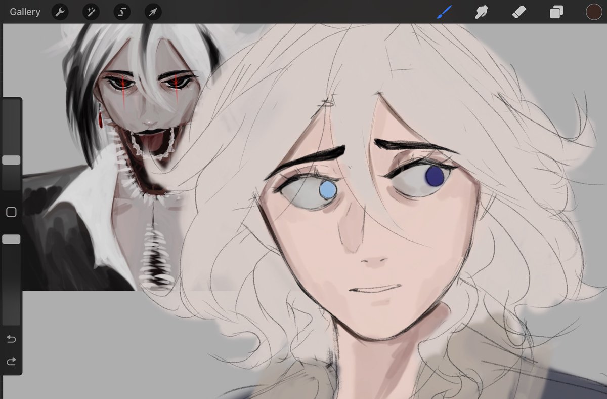607x399 pixels.
Task: Open the Gallery view
Action: pyautogui.click(x=25, y=12)
